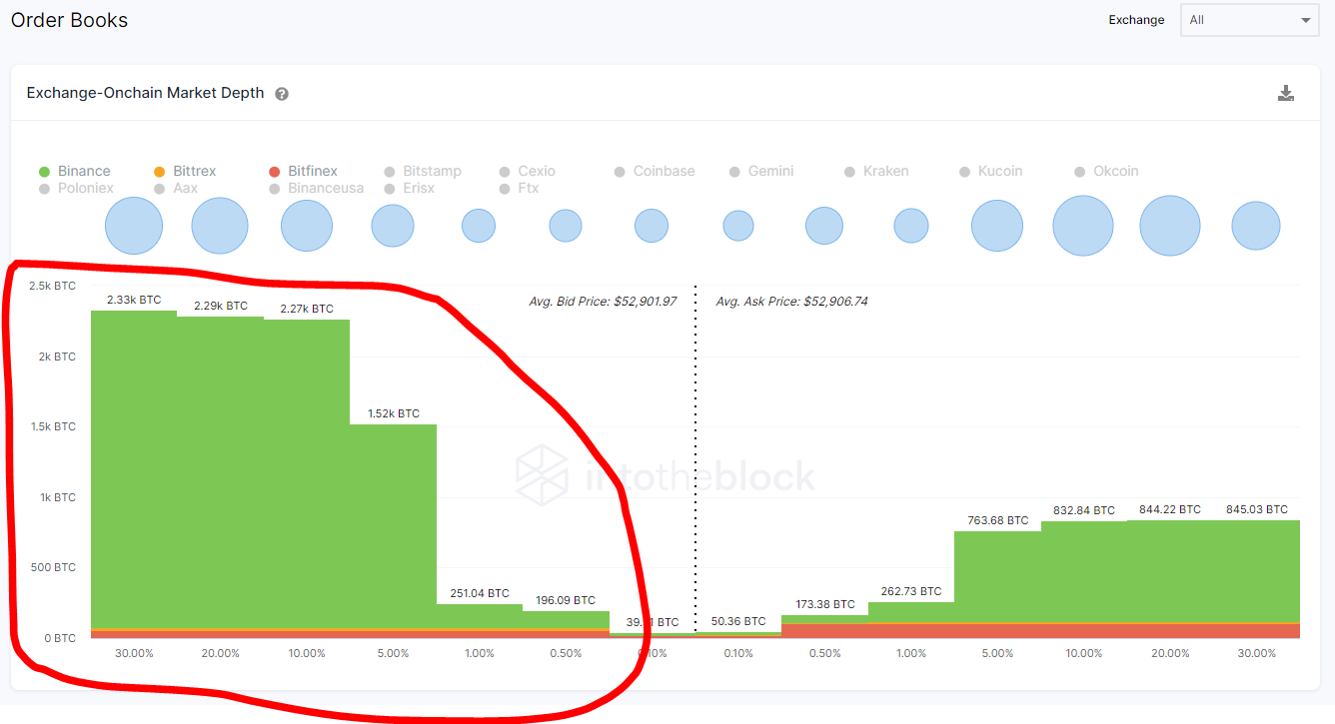
Task: Enable Kucoin series in legend
Action: coord(990,171)
